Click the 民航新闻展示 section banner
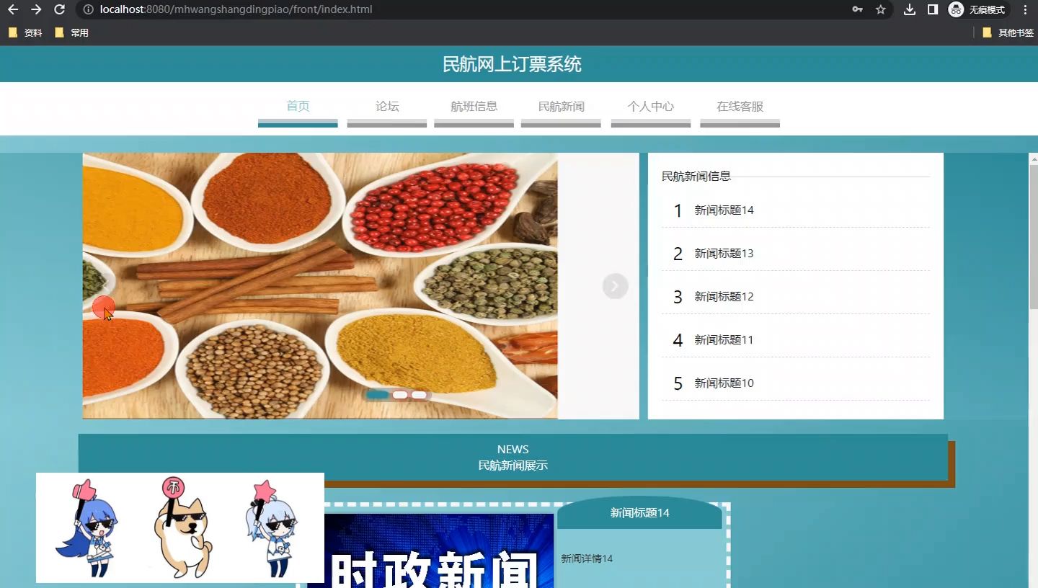 513,457
